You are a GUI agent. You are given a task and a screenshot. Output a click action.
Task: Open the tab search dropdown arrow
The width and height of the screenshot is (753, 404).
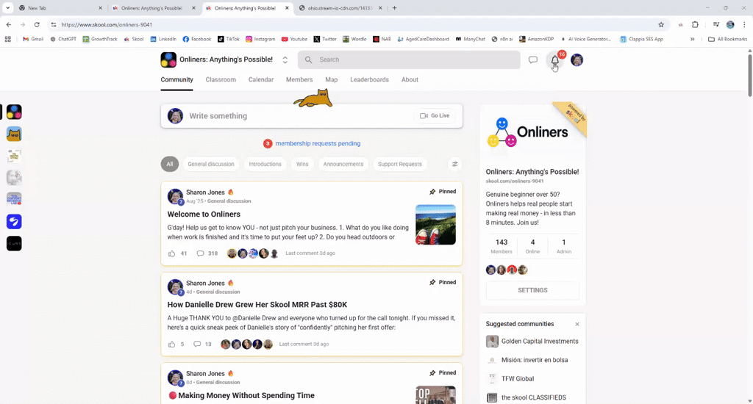[7, 7]
